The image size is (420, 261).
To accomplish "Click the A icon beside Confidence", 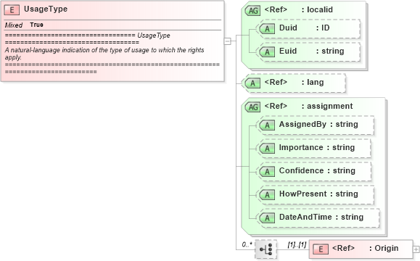I will (267, 172).
